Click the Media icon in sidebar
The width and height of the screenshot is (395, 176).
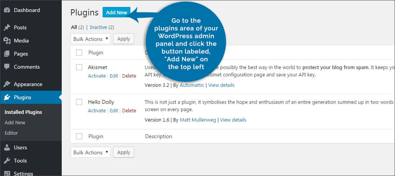point(7,41)
